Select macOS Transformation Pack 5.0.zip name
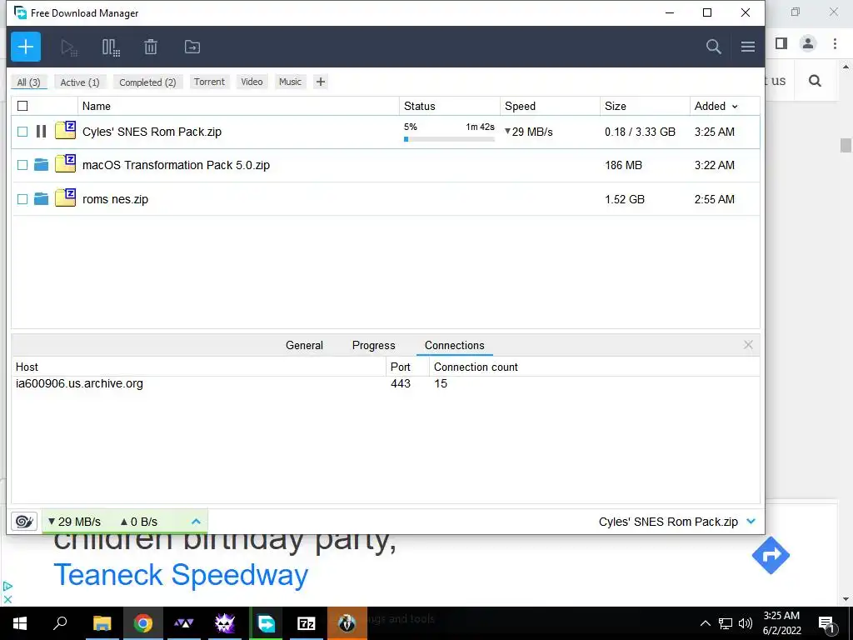853x640 pixels. [x=176, y=165]
